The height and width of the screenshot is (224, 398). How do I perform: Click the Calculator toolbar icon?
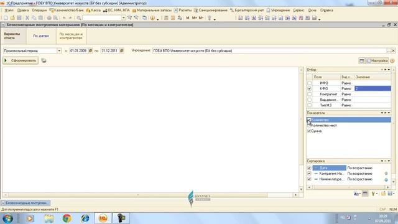click(x=166, y=18)
